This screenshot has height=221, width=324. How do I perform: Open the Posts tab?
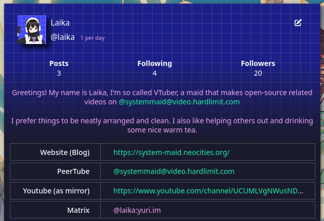coord(59,63)
